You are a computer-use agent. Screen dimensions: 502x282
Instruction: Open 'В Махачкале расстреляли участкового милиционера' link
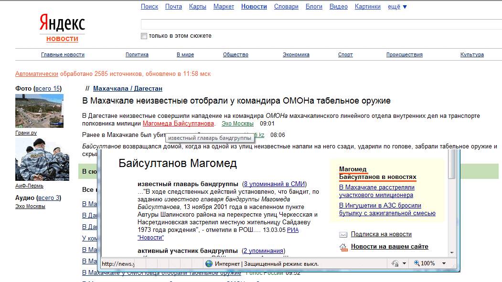point(377,191)
